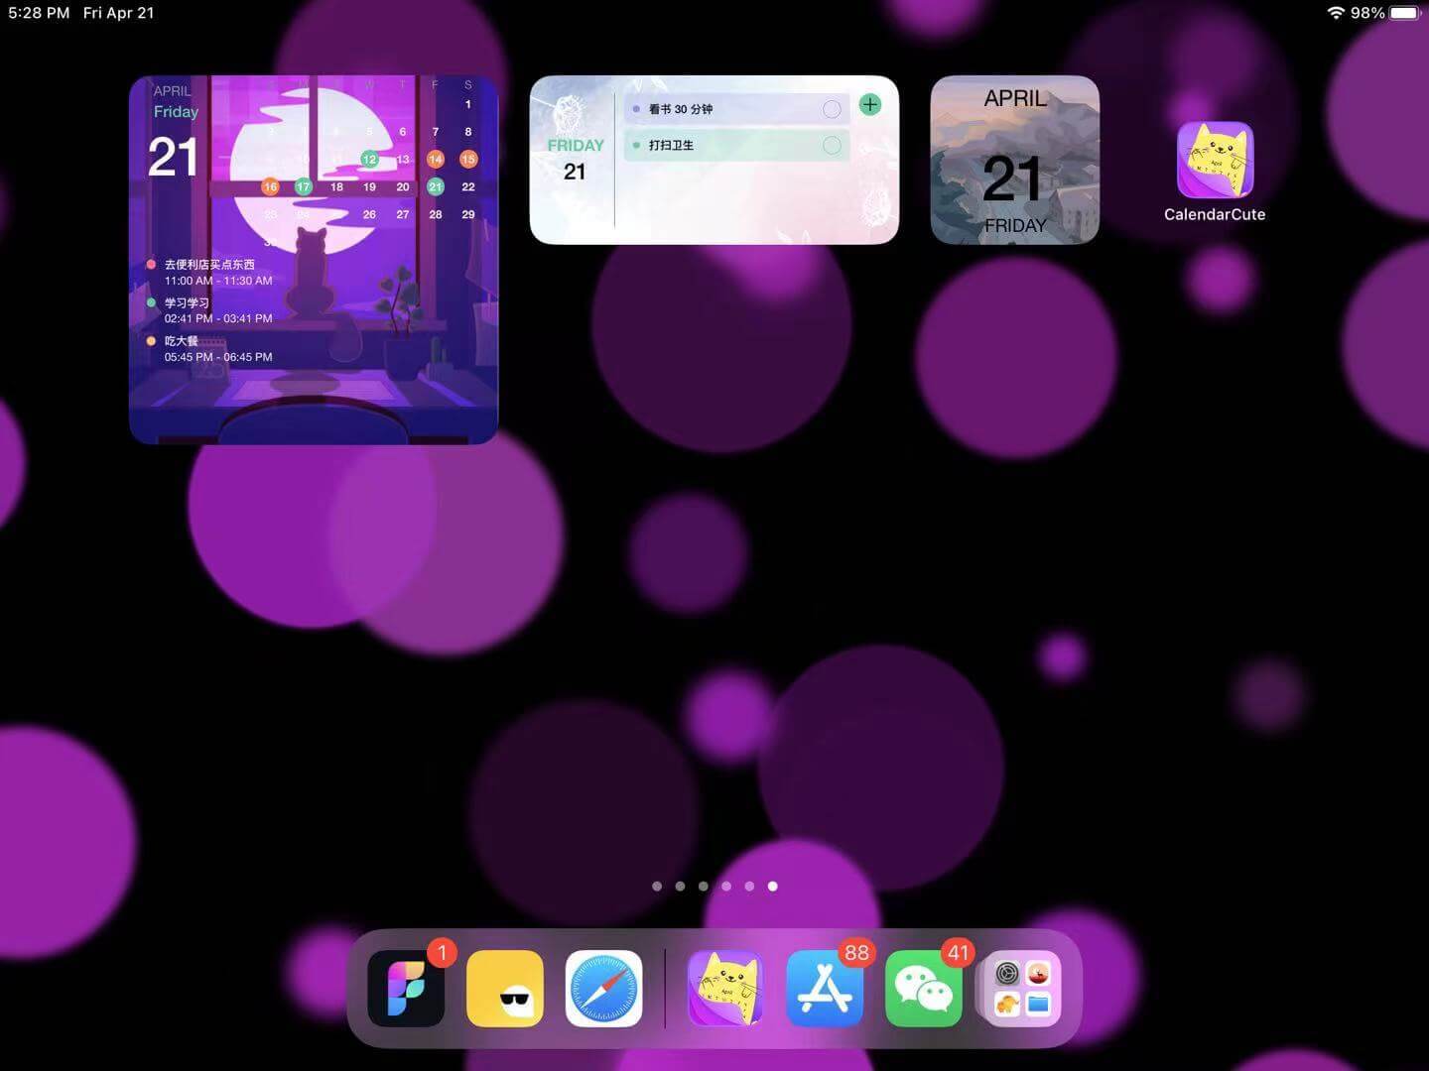Select date 19 in the calendar widget

tap(369, 186)
